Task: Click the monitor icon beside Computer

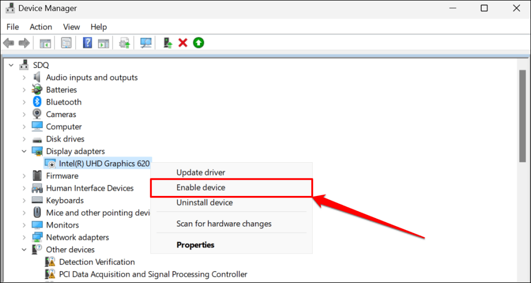Action: coord(37,126)
